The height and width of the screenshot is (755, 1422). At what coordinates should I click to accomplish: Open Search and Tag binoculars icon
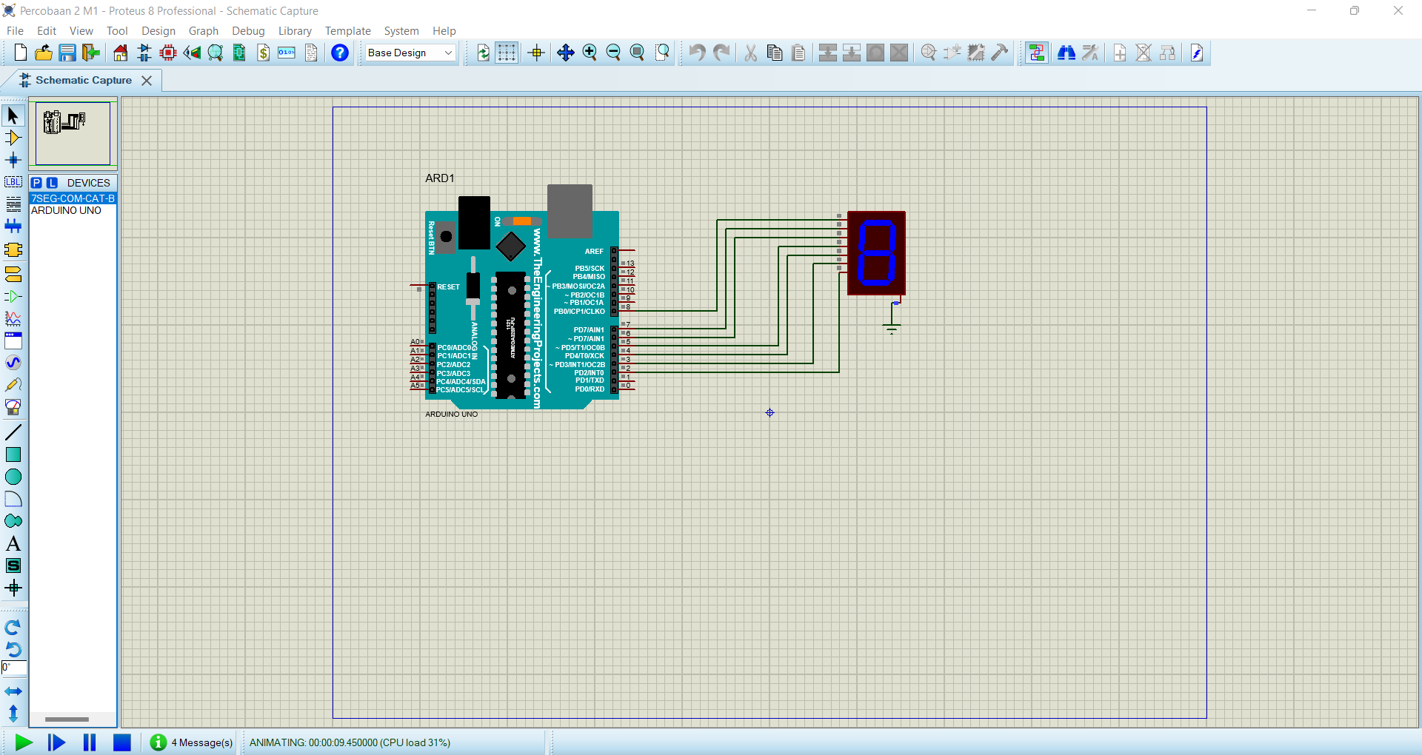point(1066,53)
